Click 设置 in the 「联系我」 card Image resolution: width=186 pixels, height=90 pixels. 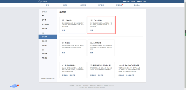click(x=64, y=30)
